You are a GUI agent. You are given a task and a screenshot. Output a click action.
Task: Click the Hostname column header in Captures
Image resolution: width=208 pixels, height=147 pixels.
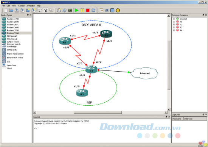click(178, 119)
